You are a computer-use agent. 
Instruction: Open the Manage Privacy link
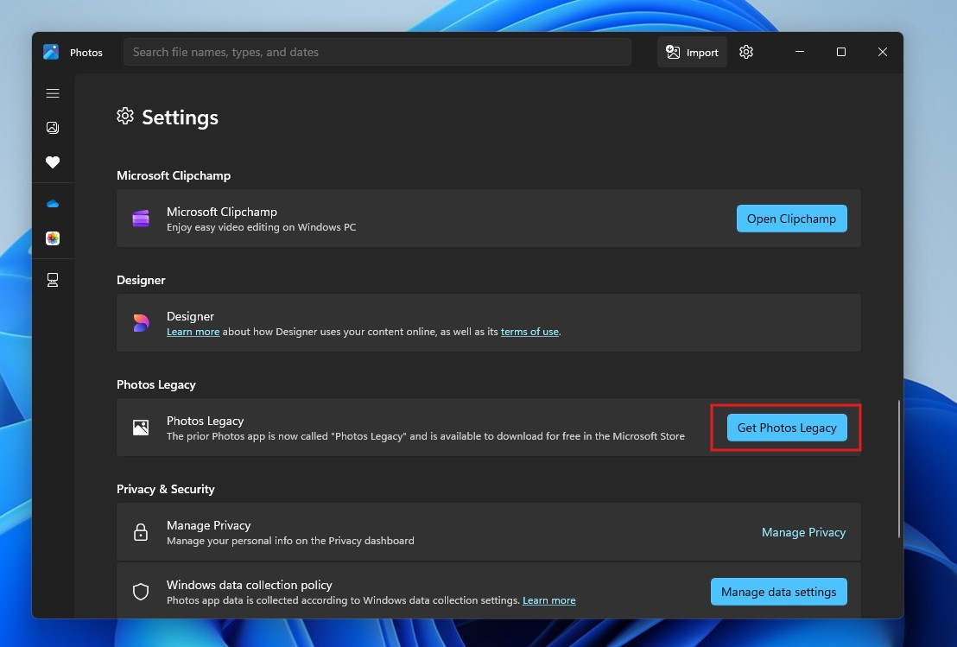coord(803,532)
